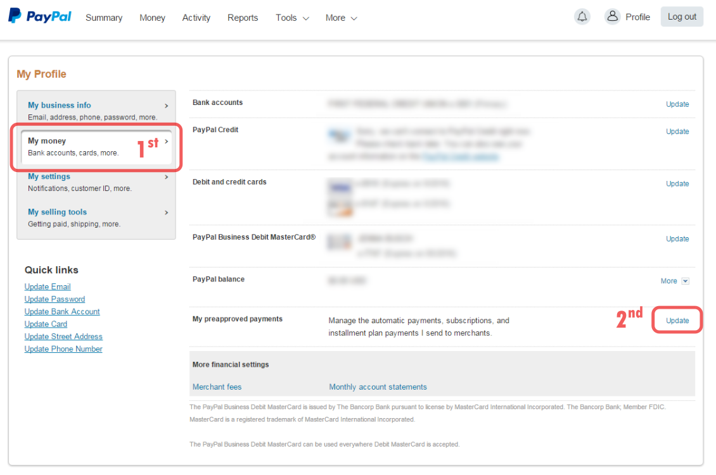Image resolution: width=716 pixels, height=475 pixels.
Task: Update PayPal Business Debit MasterCard row
Action: (x=677, y=239)
